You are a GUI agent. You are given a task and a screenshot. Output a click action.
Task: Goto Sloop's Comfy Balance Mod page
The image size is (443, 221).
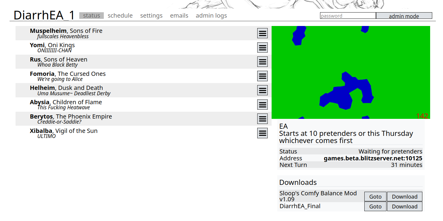[x=375, y=197]
